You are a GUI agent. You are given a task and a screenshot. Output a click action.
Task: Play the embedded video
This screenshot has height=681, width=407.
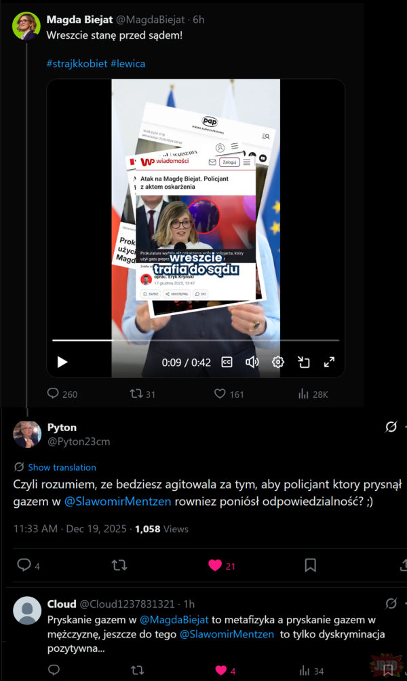(62, 362)
